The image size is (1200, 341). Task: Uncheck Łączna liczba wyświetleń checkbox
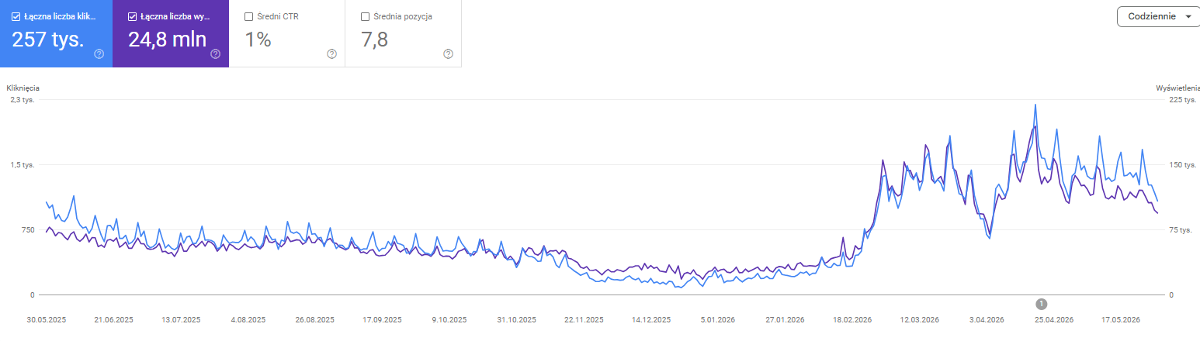tap(133, 16)
